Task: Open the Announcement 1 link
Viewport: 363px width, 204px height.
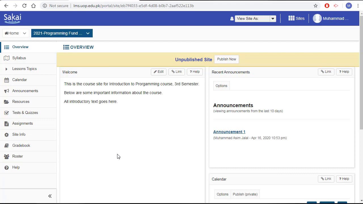Action: point(229,132)
